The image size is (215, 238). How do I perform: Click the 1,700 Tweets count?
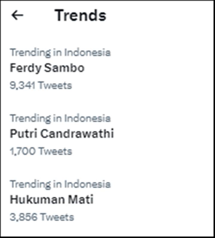pyautogui.click(x=41, y=151)
